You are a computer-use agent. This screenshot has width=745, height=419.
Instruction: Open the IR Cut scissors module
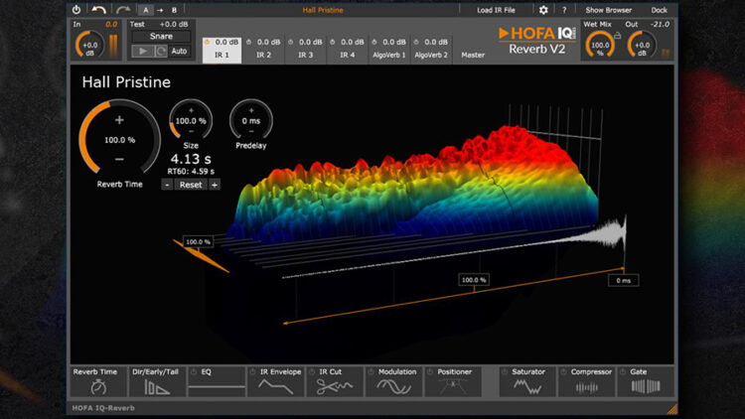(x=335, y=381)
